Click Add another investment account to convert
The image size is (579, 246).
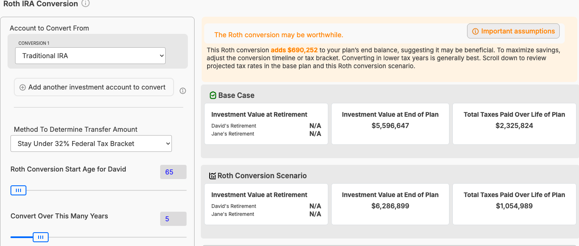coord(93,87)
